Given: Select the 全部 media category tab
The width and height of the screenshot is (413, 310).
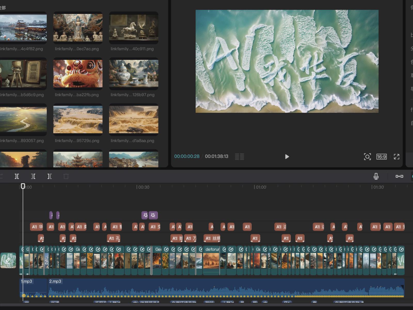Looking at the screenshot, I should [x=3, y=8].
